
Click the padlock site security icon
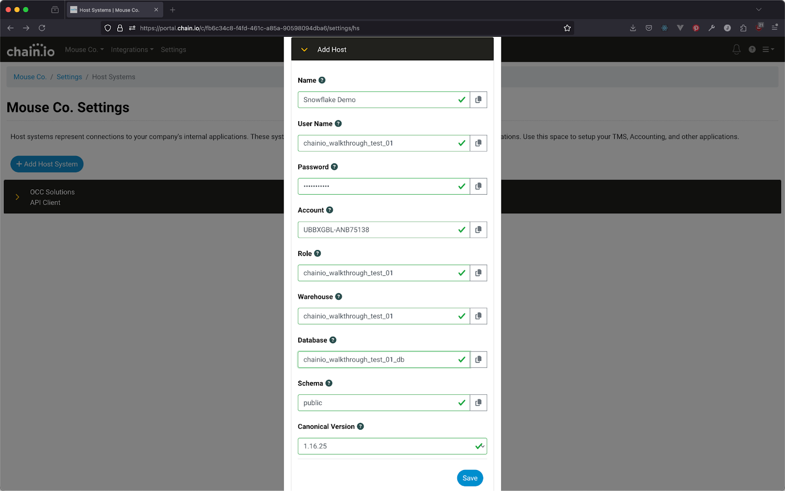[x=120, y=28]
